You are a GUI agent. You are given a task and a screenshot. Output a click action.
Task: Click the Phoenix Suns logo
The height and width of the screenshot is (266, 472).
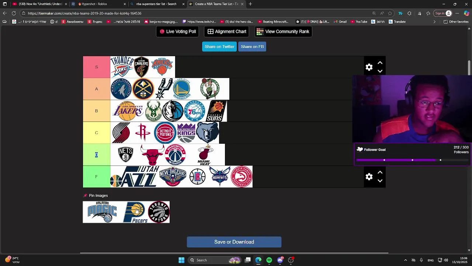216,111
